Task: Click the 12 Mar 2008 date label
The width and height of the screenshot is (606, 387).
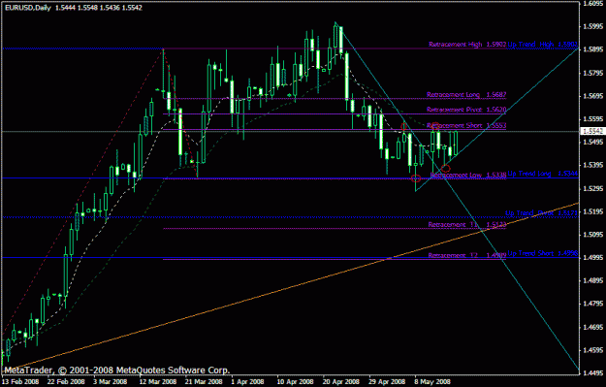Action: 158,381
